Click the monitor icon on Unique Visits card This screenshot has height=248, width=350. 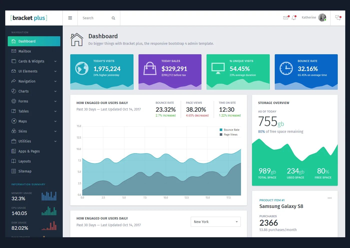[x=218, y=68]
